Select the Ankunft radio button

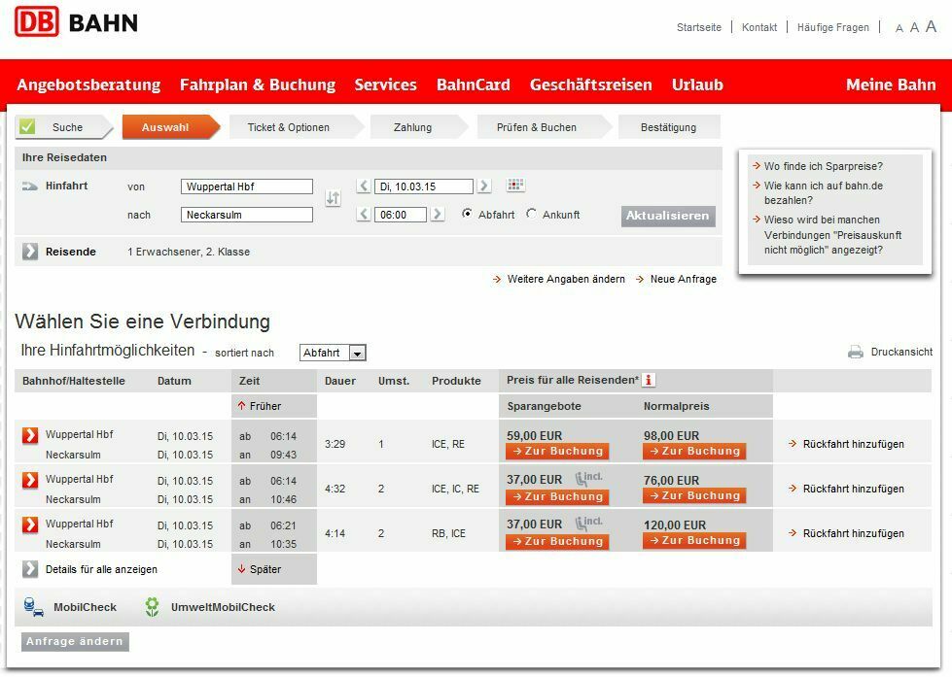coord(531,214)
